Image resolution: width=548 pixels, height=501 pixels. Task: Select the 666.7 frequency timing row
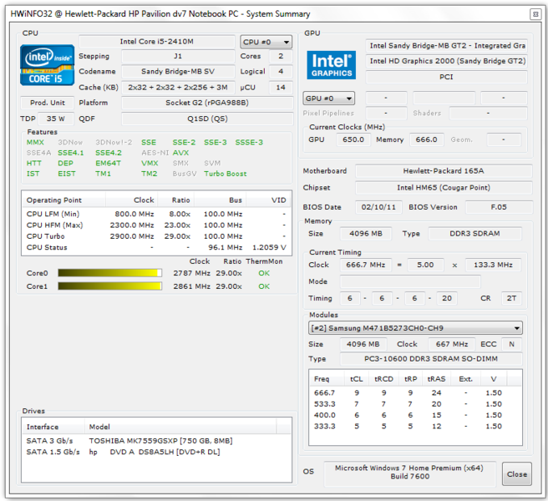pyautogui.click(x=415, y=392)
